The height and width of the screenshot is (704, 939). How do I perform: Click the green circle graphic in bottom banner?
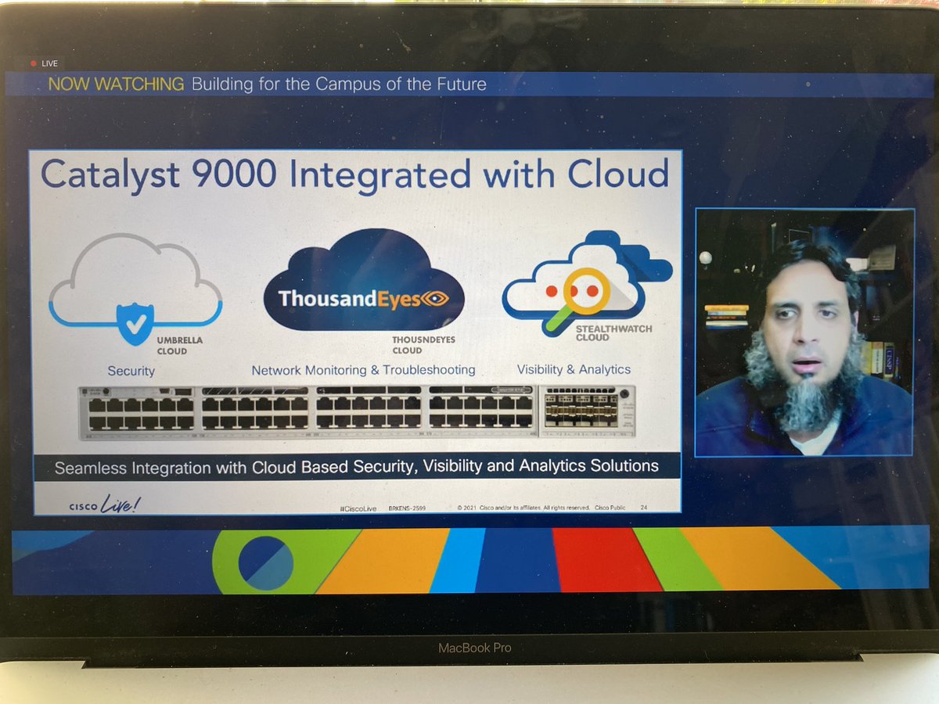coord(266,562)
